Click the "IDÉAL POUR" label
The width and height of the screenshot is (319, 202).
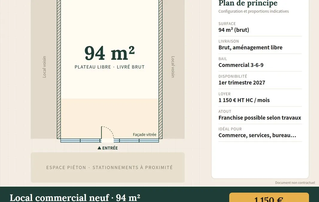coord(230,129)
